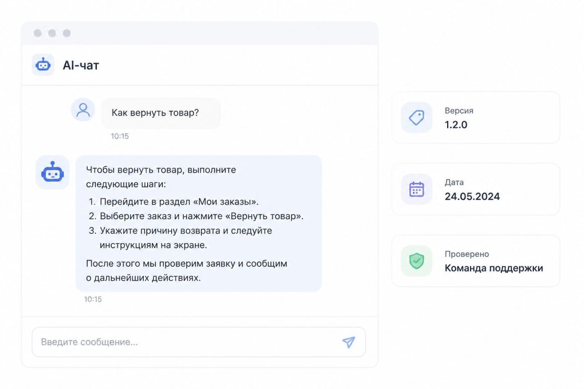Click the 'Дата' label

pyautogui.click(x=454, y=182)
